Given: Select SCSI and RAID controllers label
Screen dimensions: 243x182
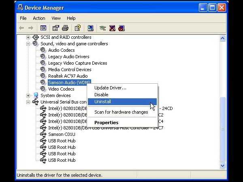Looking at the screenshot, I should (x=66, y=37).
